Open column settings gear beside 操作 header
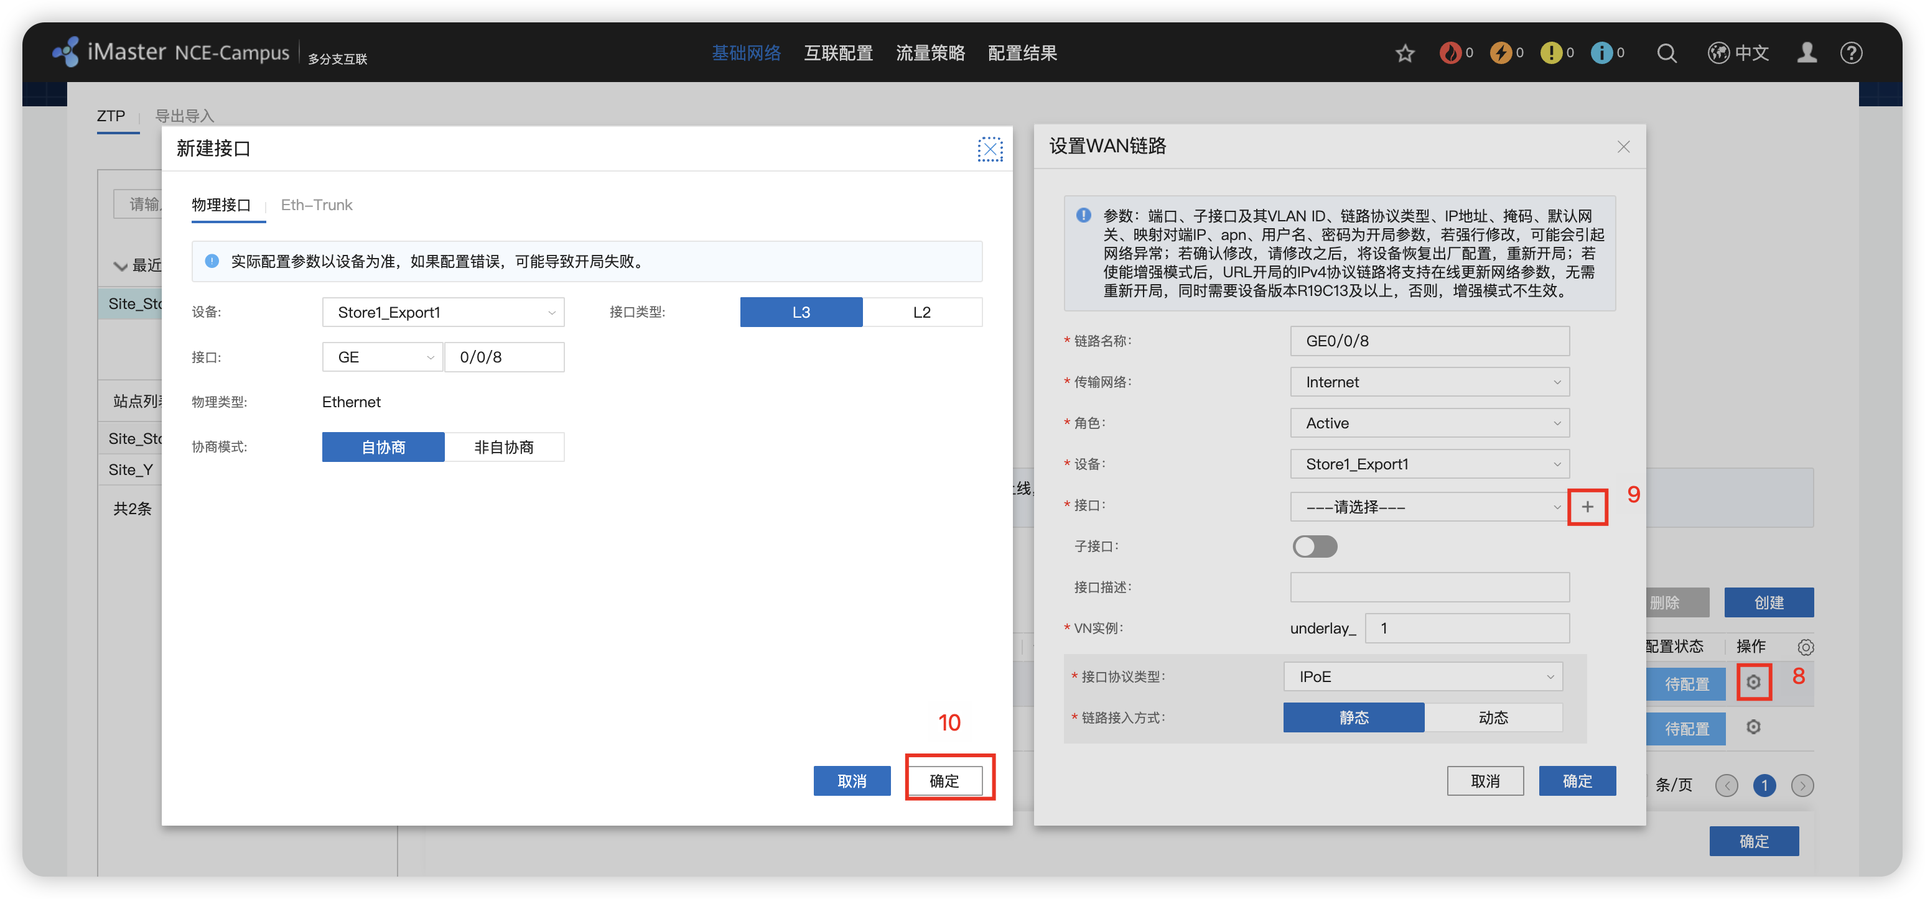The width and height of the screenshot is (1925, 899). coord(1806,647)
